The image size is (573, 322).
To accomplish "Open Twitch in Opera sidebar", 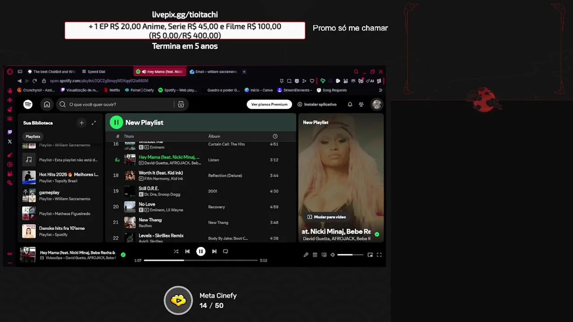I will click(x=10, y=132).
